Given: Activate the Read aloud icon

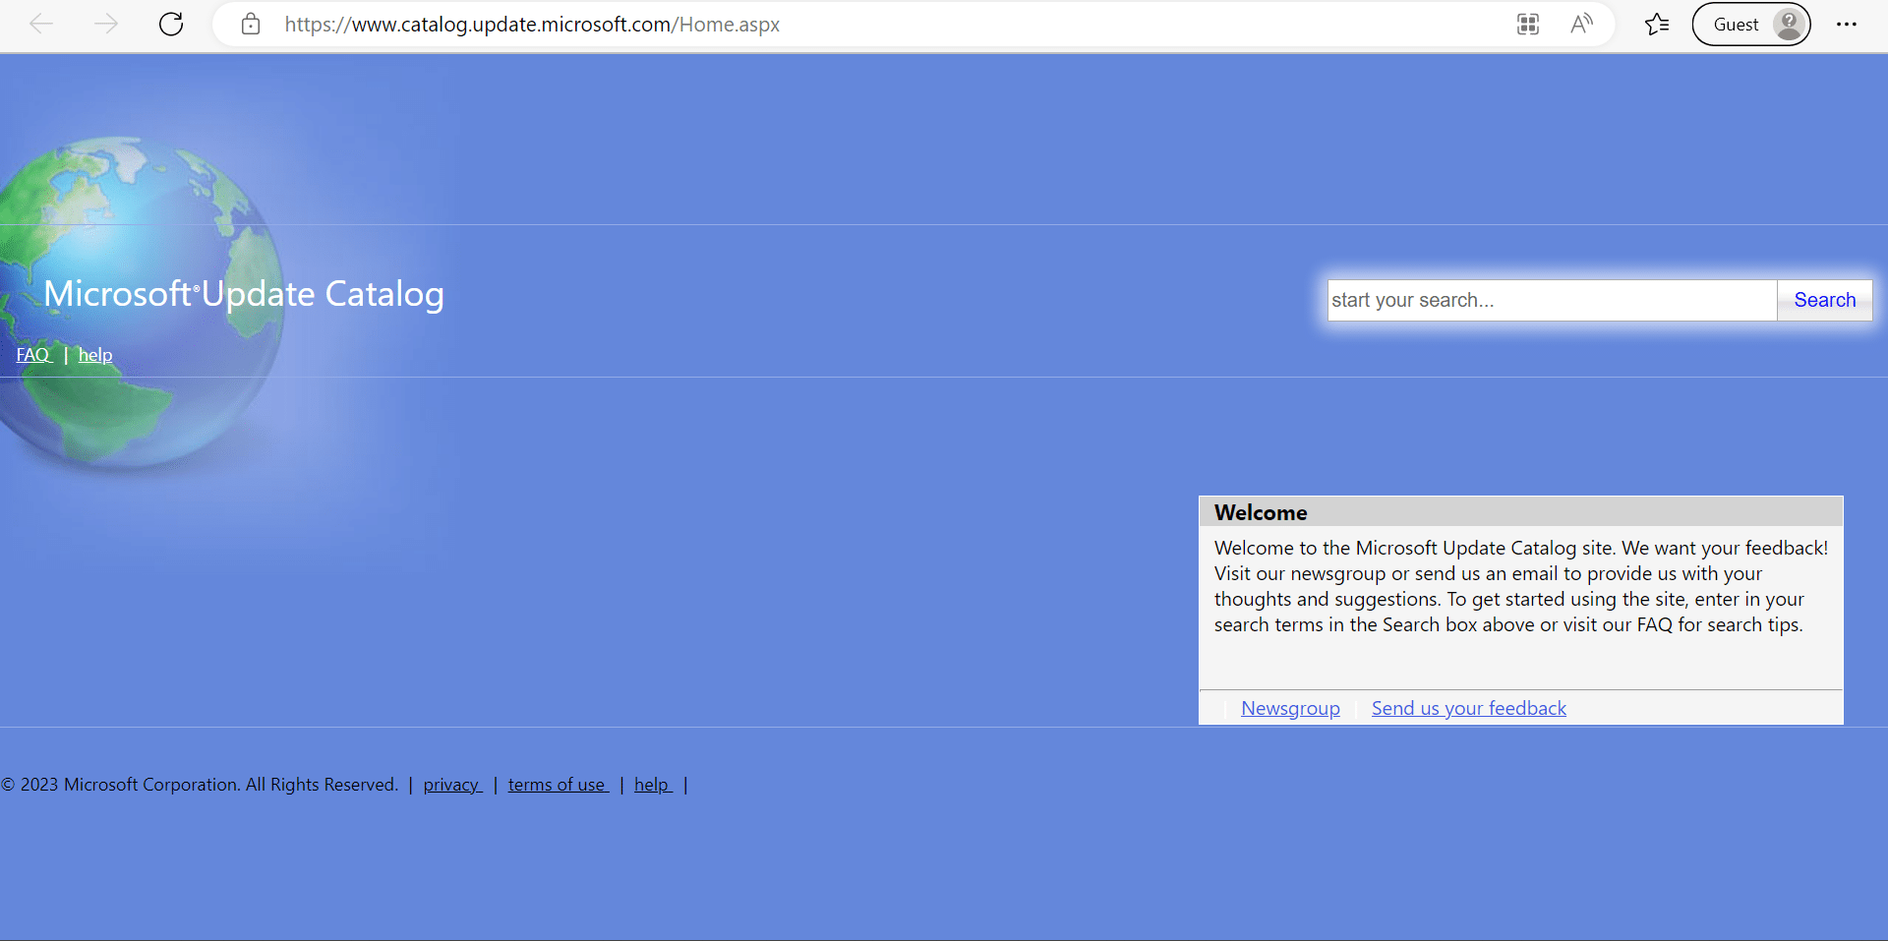Looking at the screenshot, I should coord(1581,25).
